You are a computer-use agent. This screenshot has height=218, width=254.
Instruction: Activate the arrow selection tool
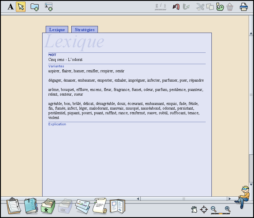[21, 7]
